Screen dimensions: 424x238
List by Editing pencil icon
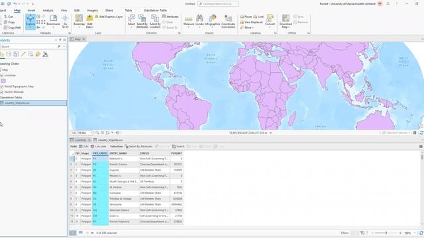(23, 54)
